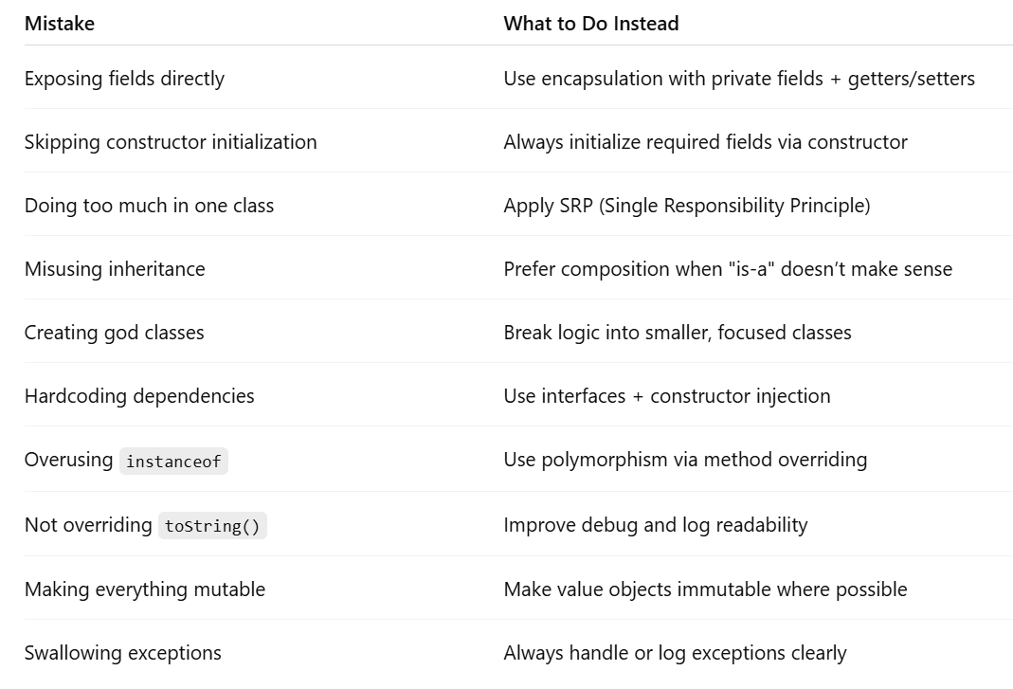1013x689 pixels.
Task: Click the "What to Do Instead" header
Action: pos(590,24)
